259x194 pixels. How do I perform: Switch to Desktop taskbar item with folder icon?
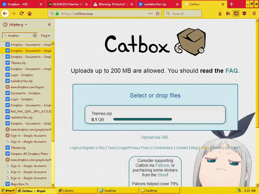[x=159, y=191]
